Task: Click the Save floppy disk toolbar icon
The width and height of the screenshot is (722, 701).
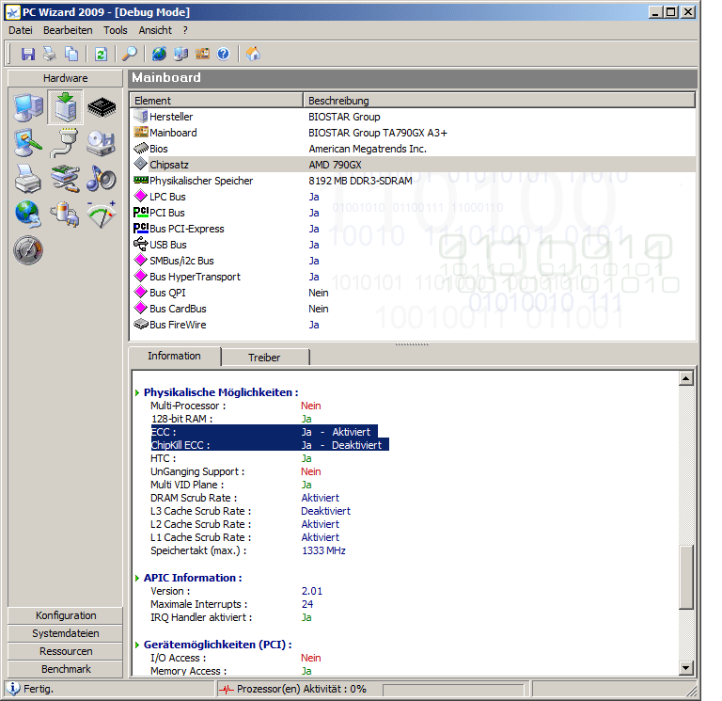Action: pos(28,54)
